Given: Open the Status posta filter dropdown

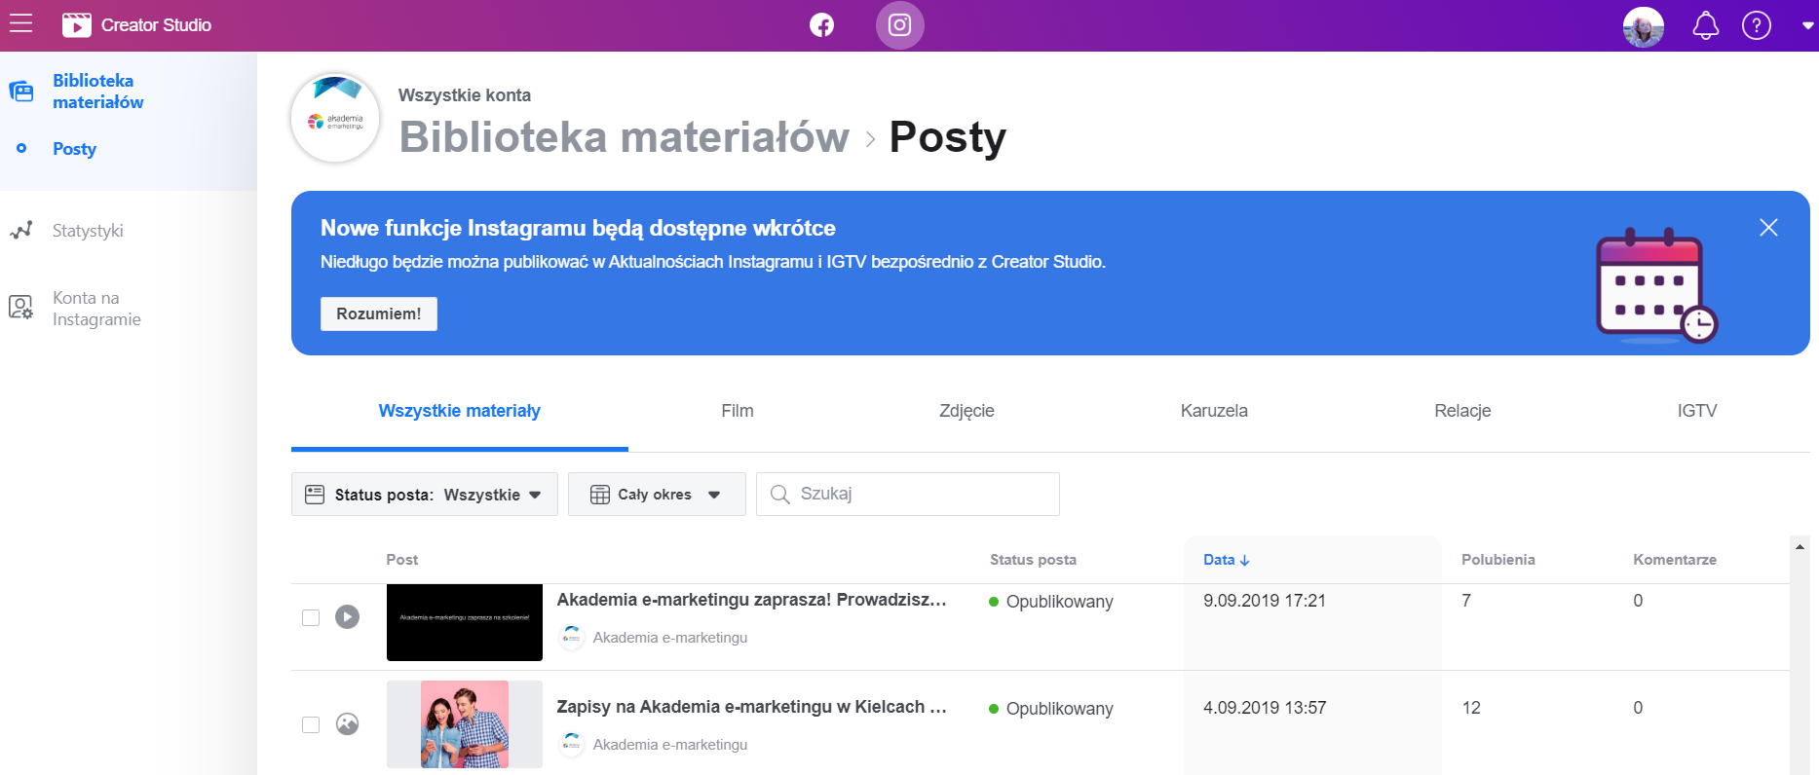Looking at the screenshot, I should [425, 495].
